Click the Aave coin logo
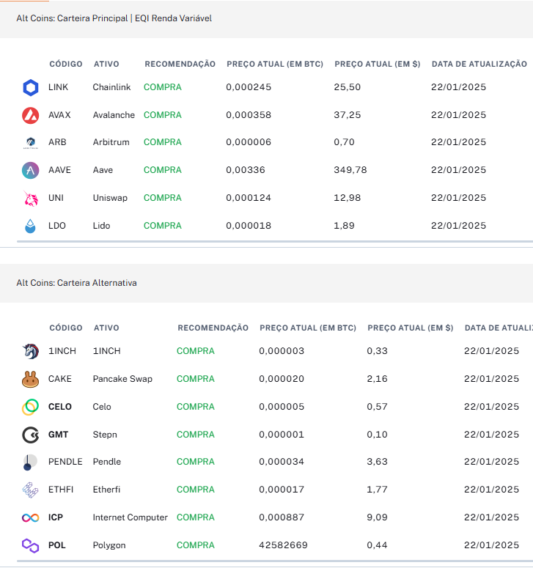533x568 pixels. pyautogui.click(x=31, y=170)
